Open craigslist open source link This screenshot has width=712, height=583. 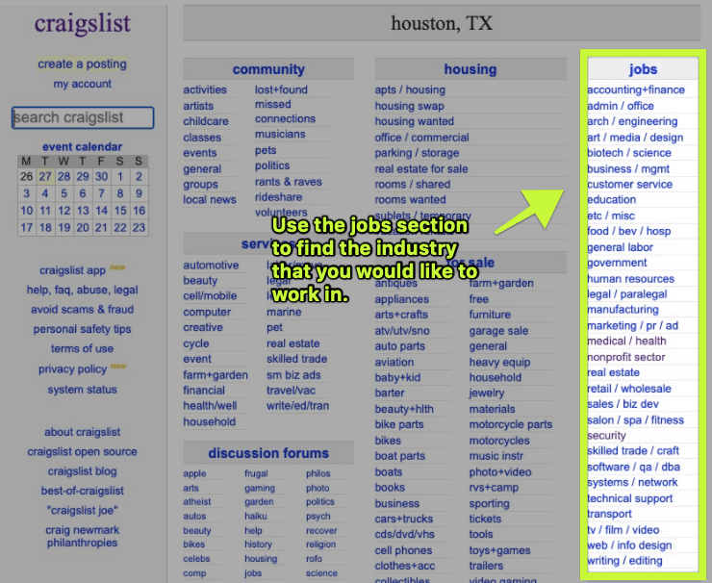pyautogui.click(x=82, y=452)
